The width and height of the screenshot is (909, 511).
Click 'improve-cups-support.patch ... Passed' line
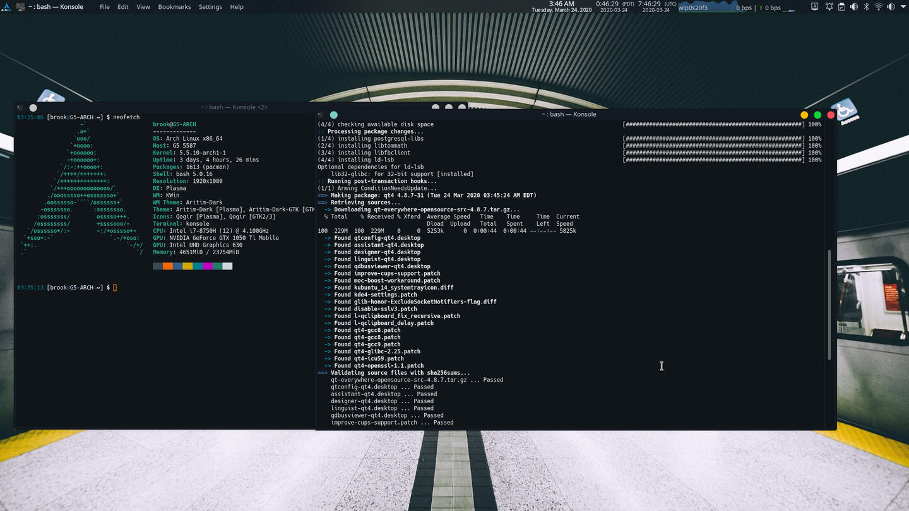tap(392, 423)
